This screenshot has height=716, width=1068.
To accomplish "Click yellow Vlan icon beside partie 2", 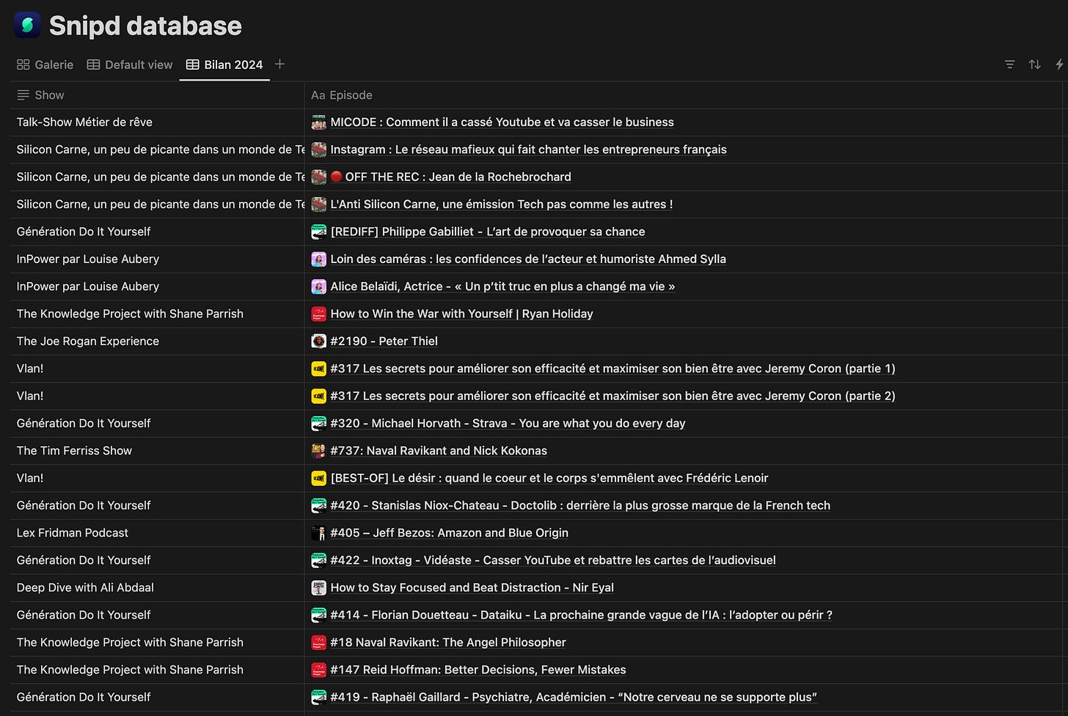I will [318, 396].
